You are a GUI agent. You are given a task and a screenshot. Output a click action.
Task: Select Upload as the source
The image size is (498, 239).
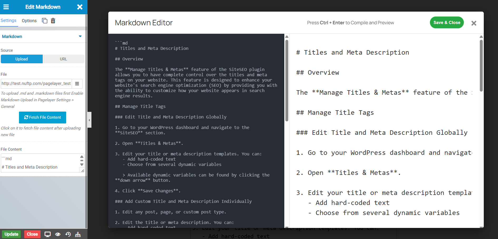(x=22, y=59)
